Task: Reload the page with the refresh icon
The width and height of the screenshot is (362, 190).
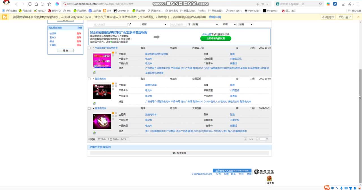Action: tap(30, 4)
